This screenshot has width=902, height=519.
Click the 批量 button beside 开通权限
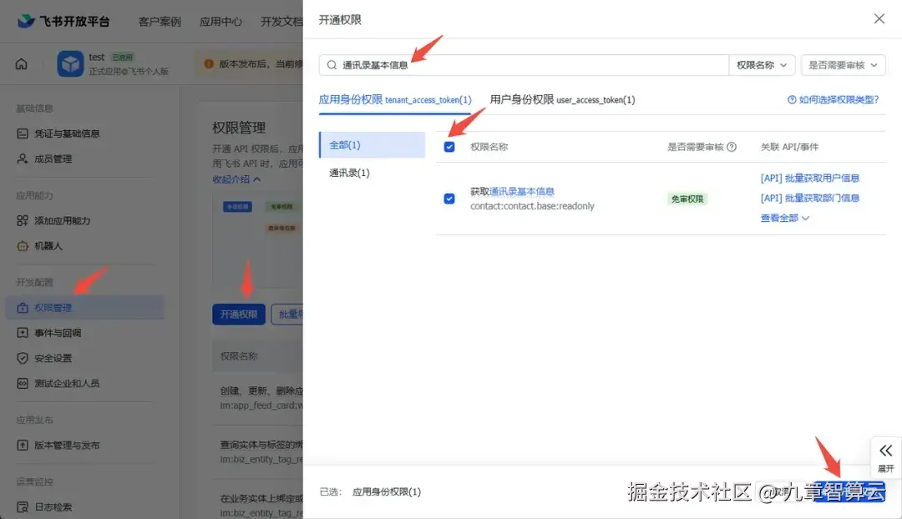coord(287,315)
